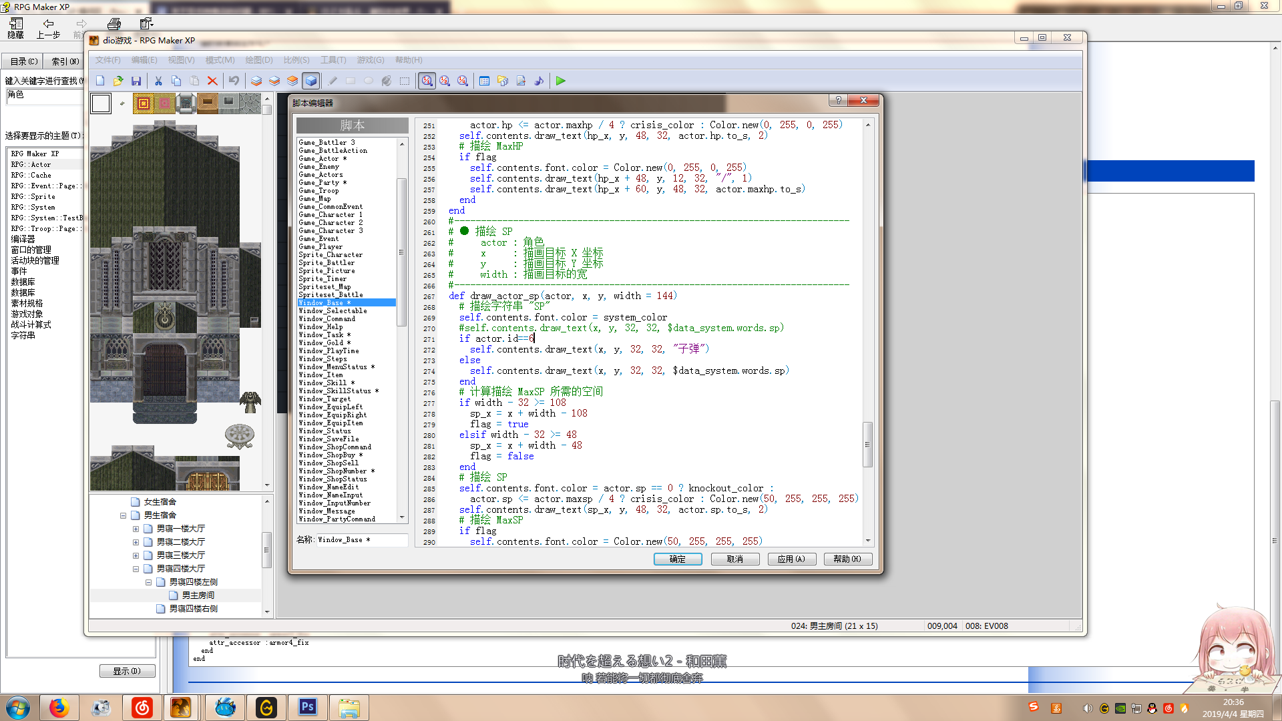Open the Sound Test music note icon
The image size is (1282, 721).
click(x=539, y=81)
